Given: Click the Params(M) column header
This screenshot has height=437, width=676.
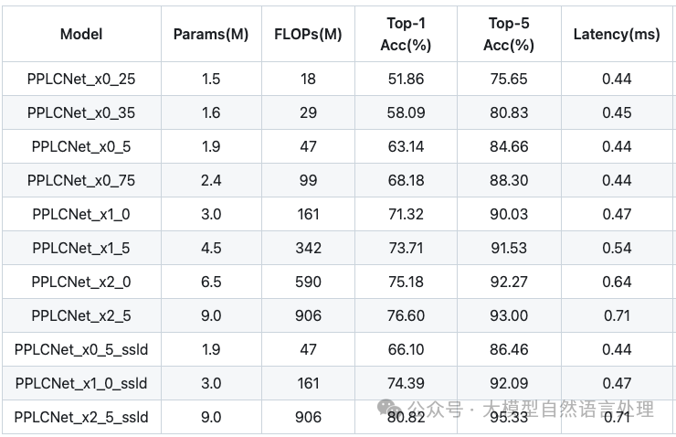Looking at the screenshot, I should [211, 34].
